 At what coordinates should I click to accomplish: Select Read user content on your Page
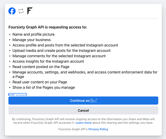click(x=40, y=82)
